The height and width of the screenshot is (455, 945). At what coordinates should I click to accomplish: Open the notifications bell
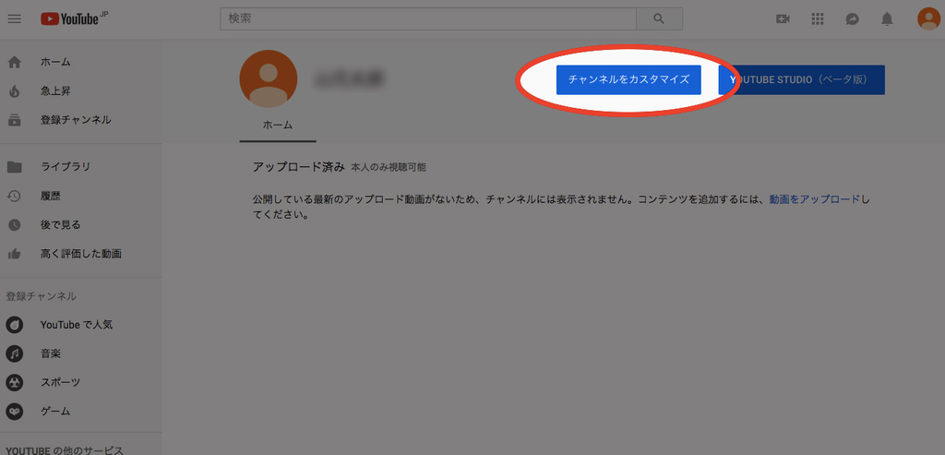(x=887, y=19)
